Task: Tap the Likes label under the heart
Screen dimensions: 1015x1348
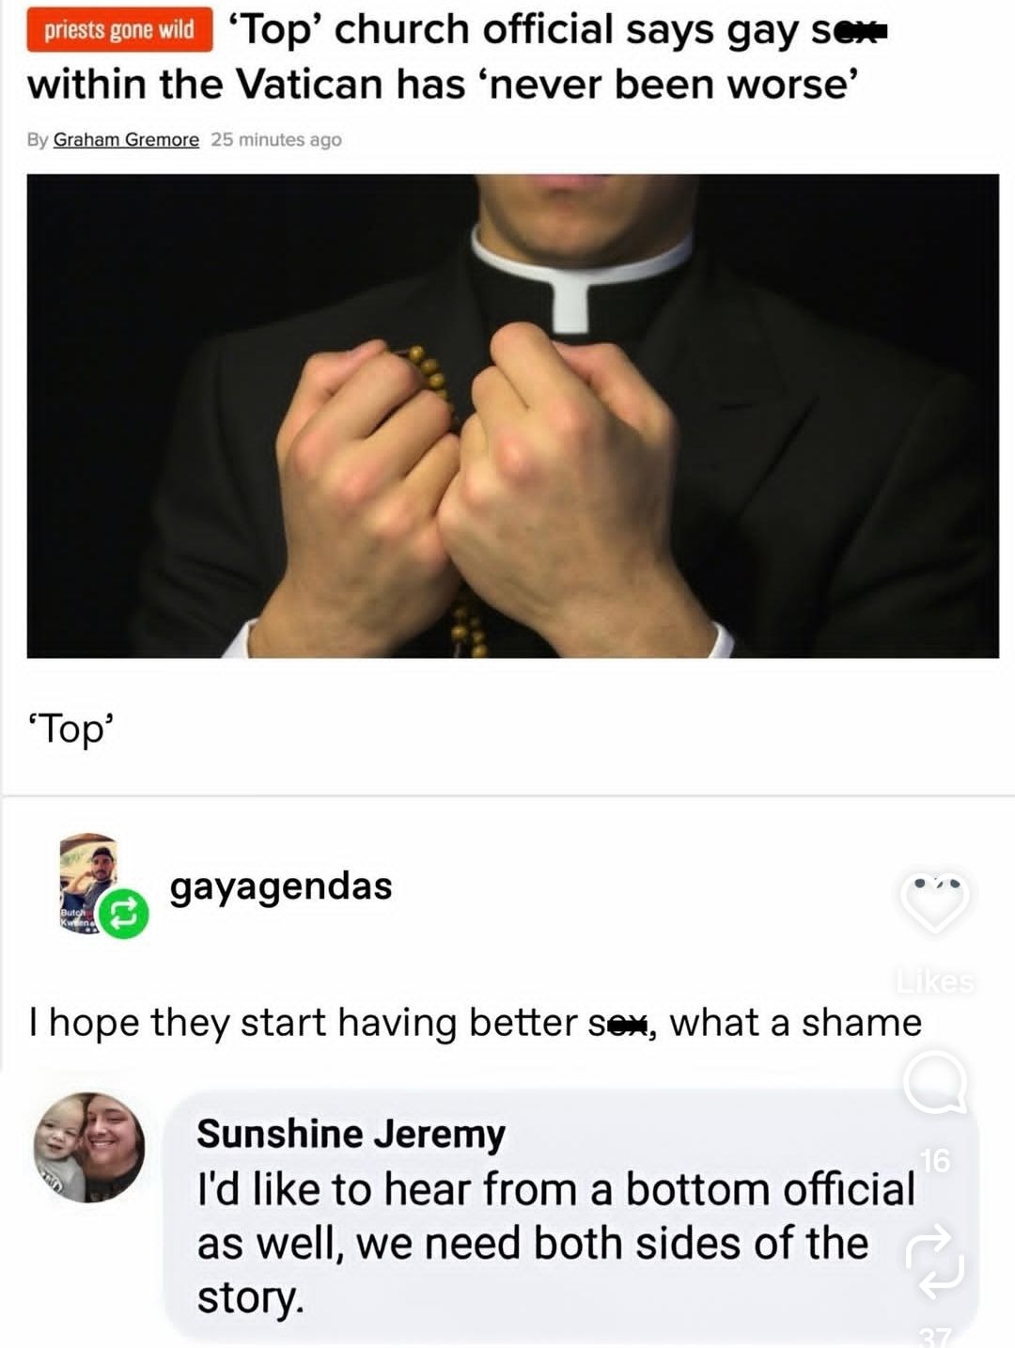Action: 935,982
